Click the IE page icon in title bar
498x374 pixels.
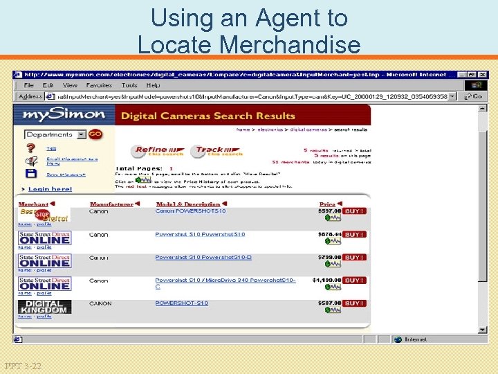19,75
